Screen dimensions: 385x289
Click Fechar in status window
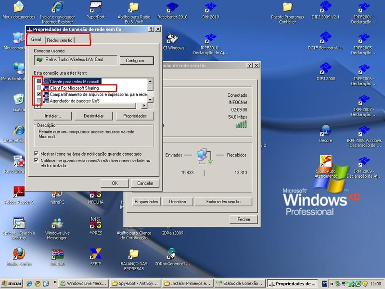click(244, 220)
